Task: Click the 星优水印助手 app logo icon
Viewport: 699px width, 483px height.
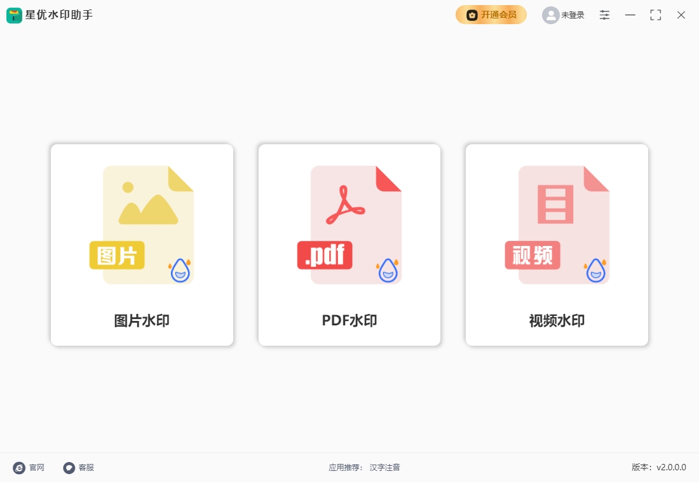Action: [x=14, y=15]
